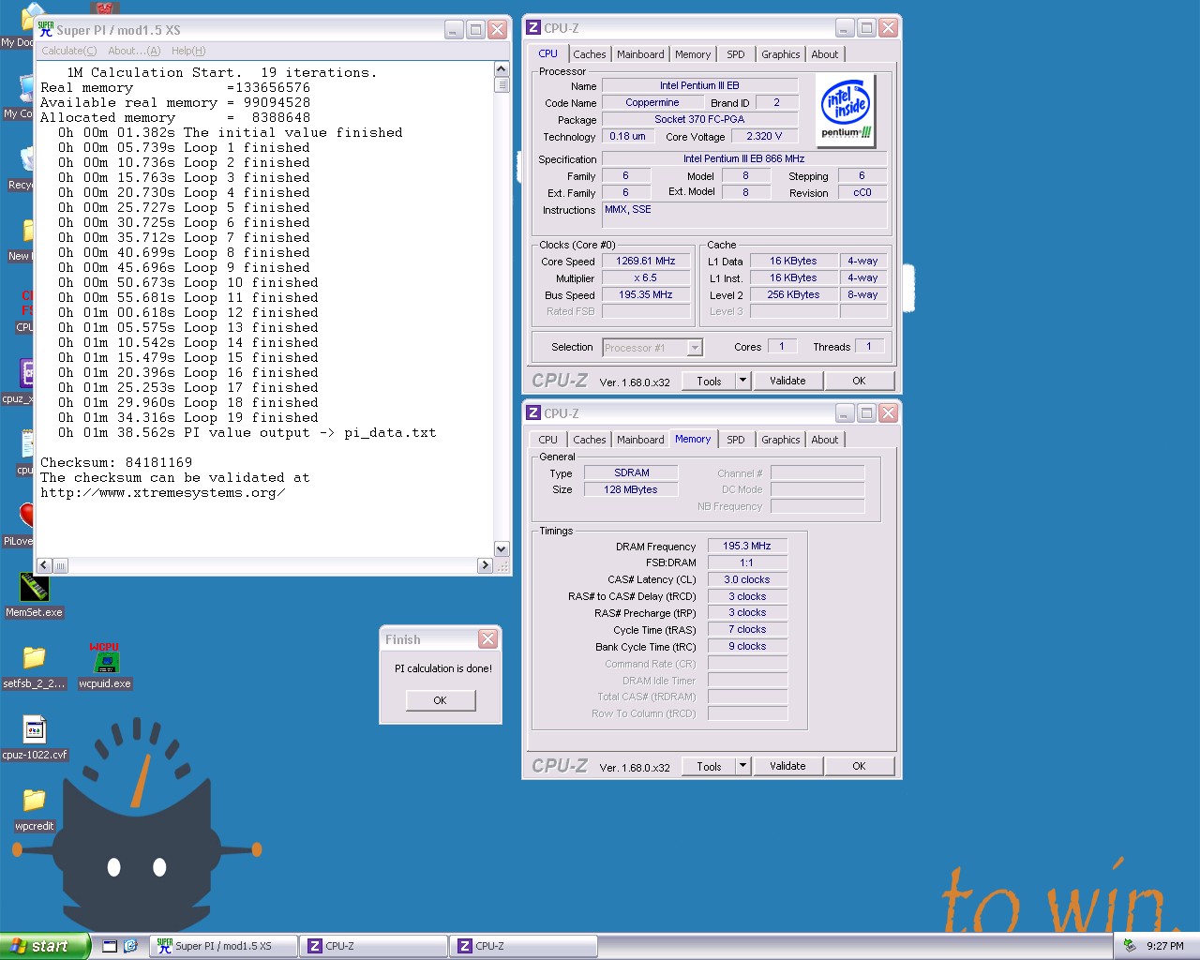Open About menu in Super PI
Image resolution: width=1200 pixels, height=960 pixels.
pyautogui.click(x=134, y=51)
